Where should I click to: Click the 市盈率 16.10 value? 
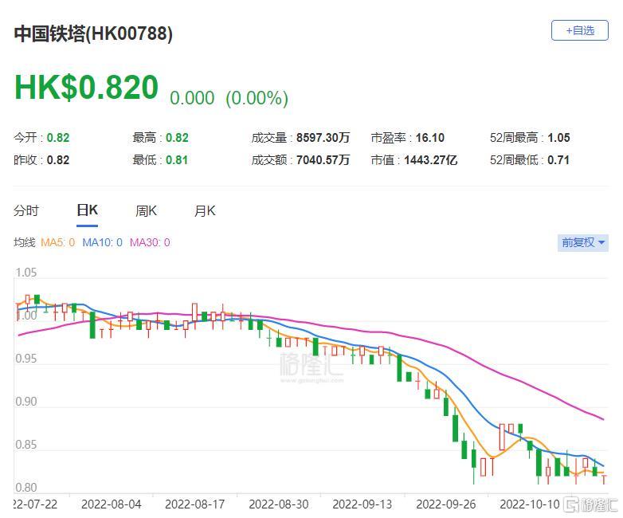tap(430, 138)
